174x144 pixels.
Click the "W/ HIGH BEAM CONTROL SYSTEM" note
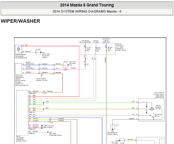click(x=41, y=79)
